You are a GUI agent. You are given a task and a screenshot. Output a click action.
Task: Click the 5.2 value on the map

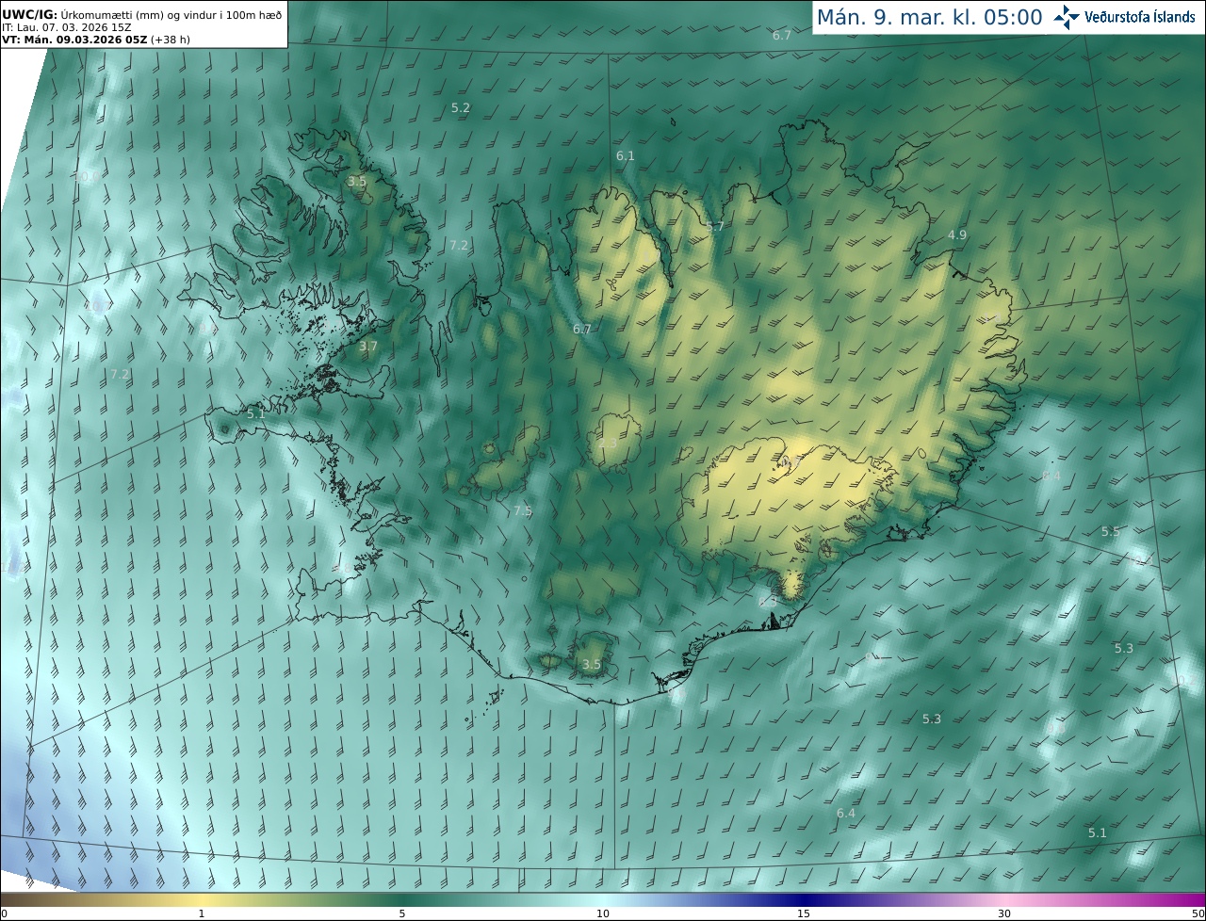click(461, 108)
